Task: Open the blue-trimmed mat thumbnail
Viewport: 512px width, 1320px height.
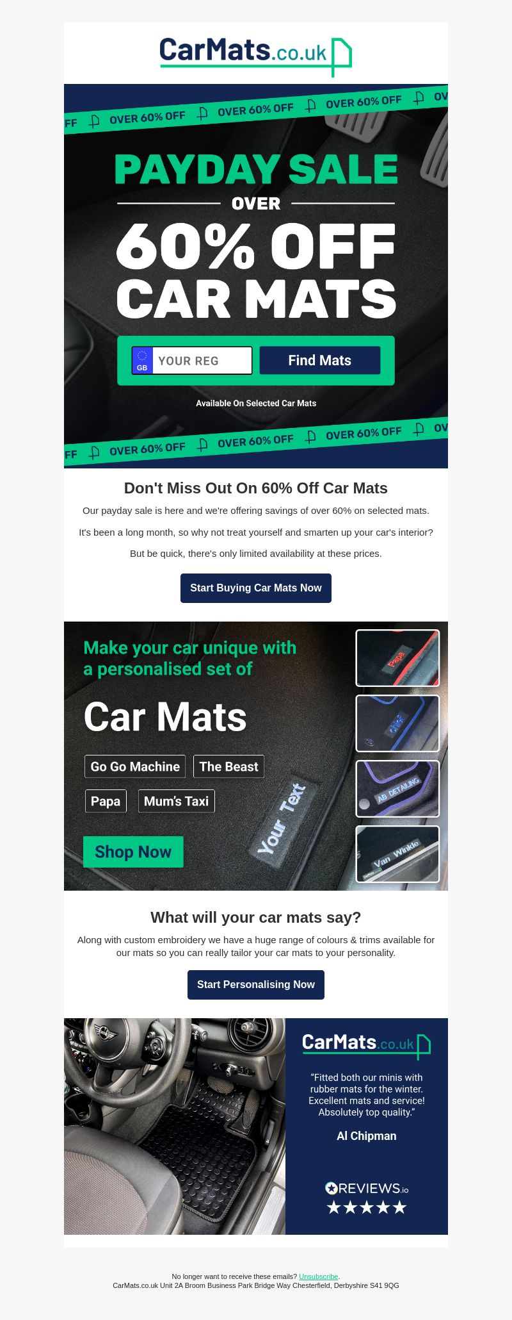Action: 397,723
